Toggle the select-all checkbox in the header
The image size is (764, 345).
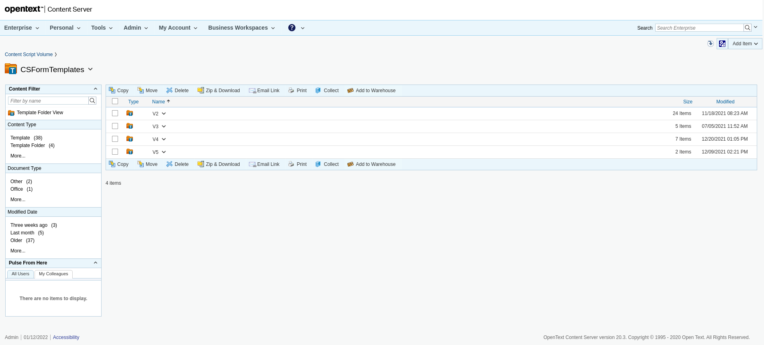tap(115, 101)
